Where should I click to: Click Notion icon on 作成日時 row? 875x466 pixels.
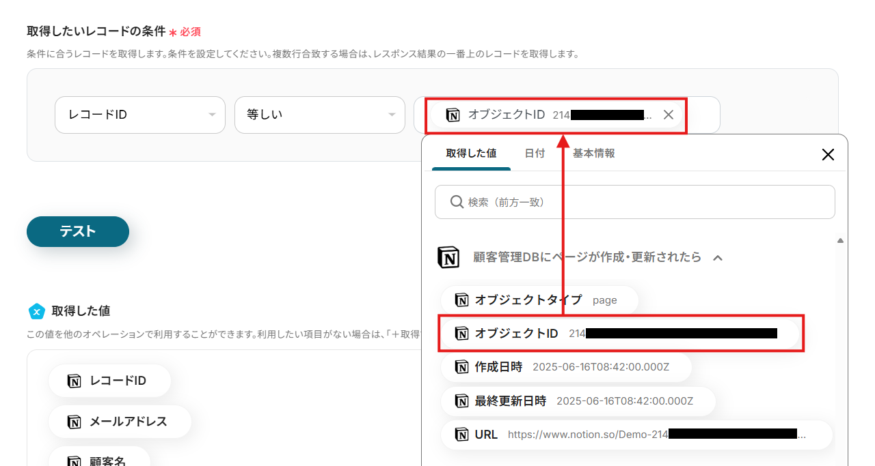(x=462, y=367)
